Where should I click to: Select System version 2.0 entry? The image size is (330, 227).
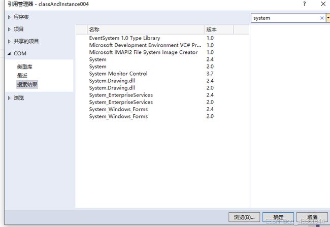(162, 67)
